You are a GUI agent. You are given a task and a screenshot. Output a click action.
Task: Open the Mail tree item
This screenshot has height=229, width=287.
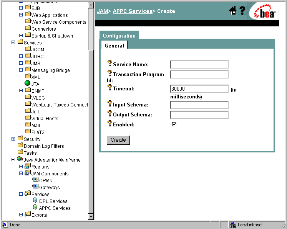tap(36, 125)
